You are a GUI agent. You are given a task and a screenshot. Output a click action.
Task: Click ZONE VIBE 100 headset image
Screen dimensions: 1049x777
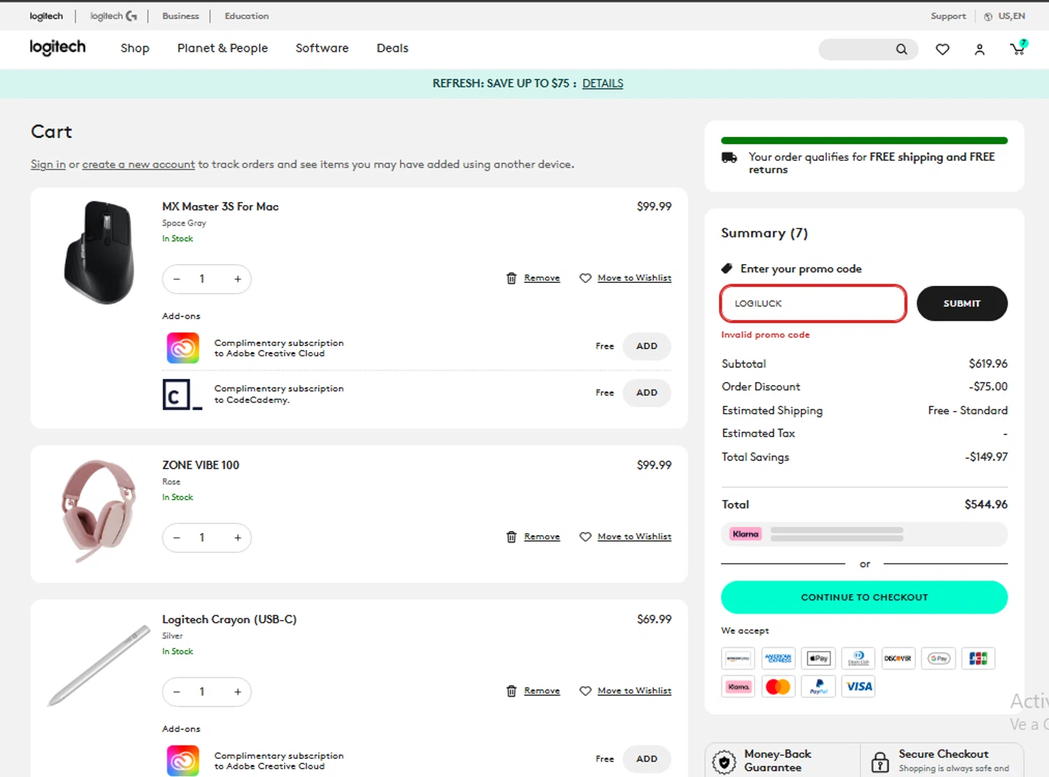click(99, 511)
